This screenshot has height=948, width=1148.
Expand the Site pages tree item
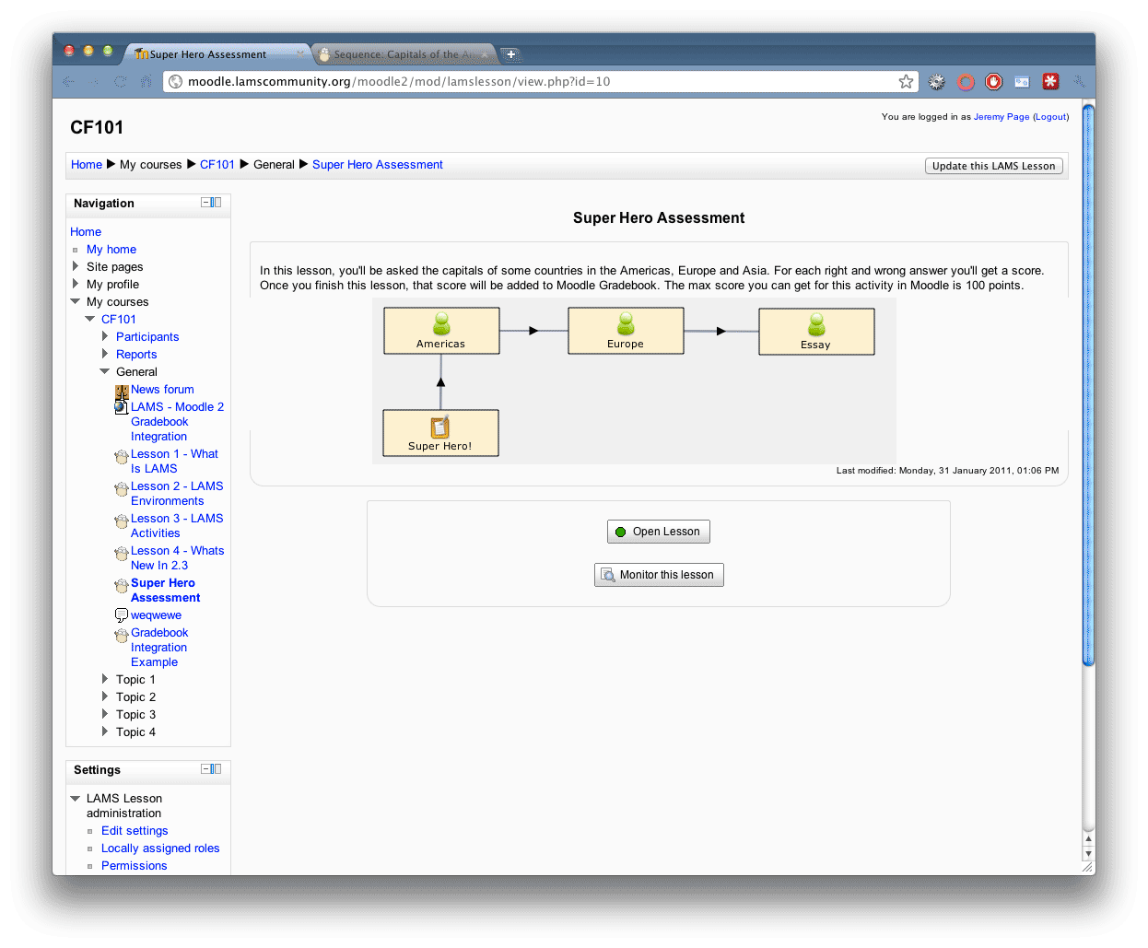76,267
